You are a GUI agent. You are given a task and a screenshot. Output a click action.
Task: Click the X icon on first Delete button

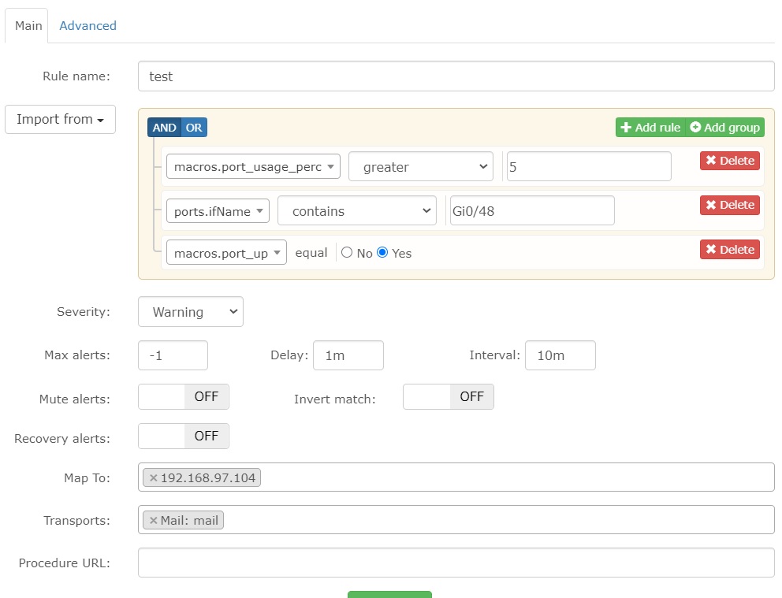pos(711,160)
